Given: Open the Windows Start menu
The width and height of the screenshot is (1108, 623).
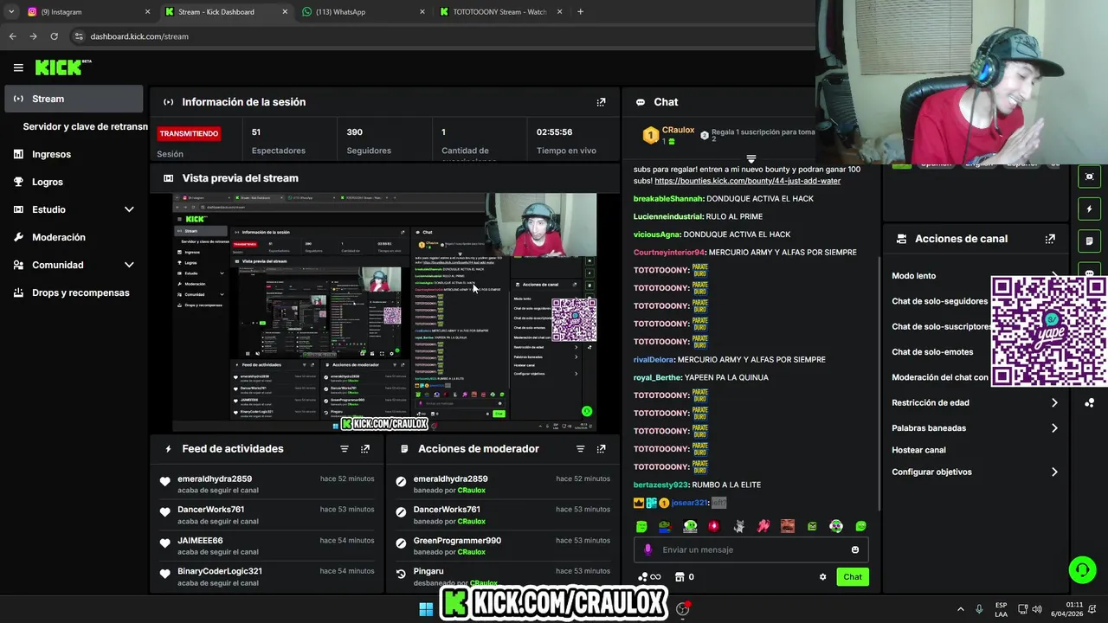Looking at the screenshot, I should [426, 609].
